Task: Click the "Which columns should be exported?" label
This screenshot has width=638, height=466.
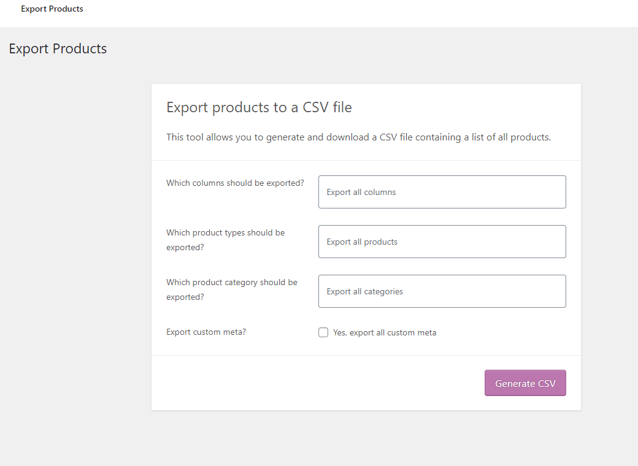Action: [235, 183]
